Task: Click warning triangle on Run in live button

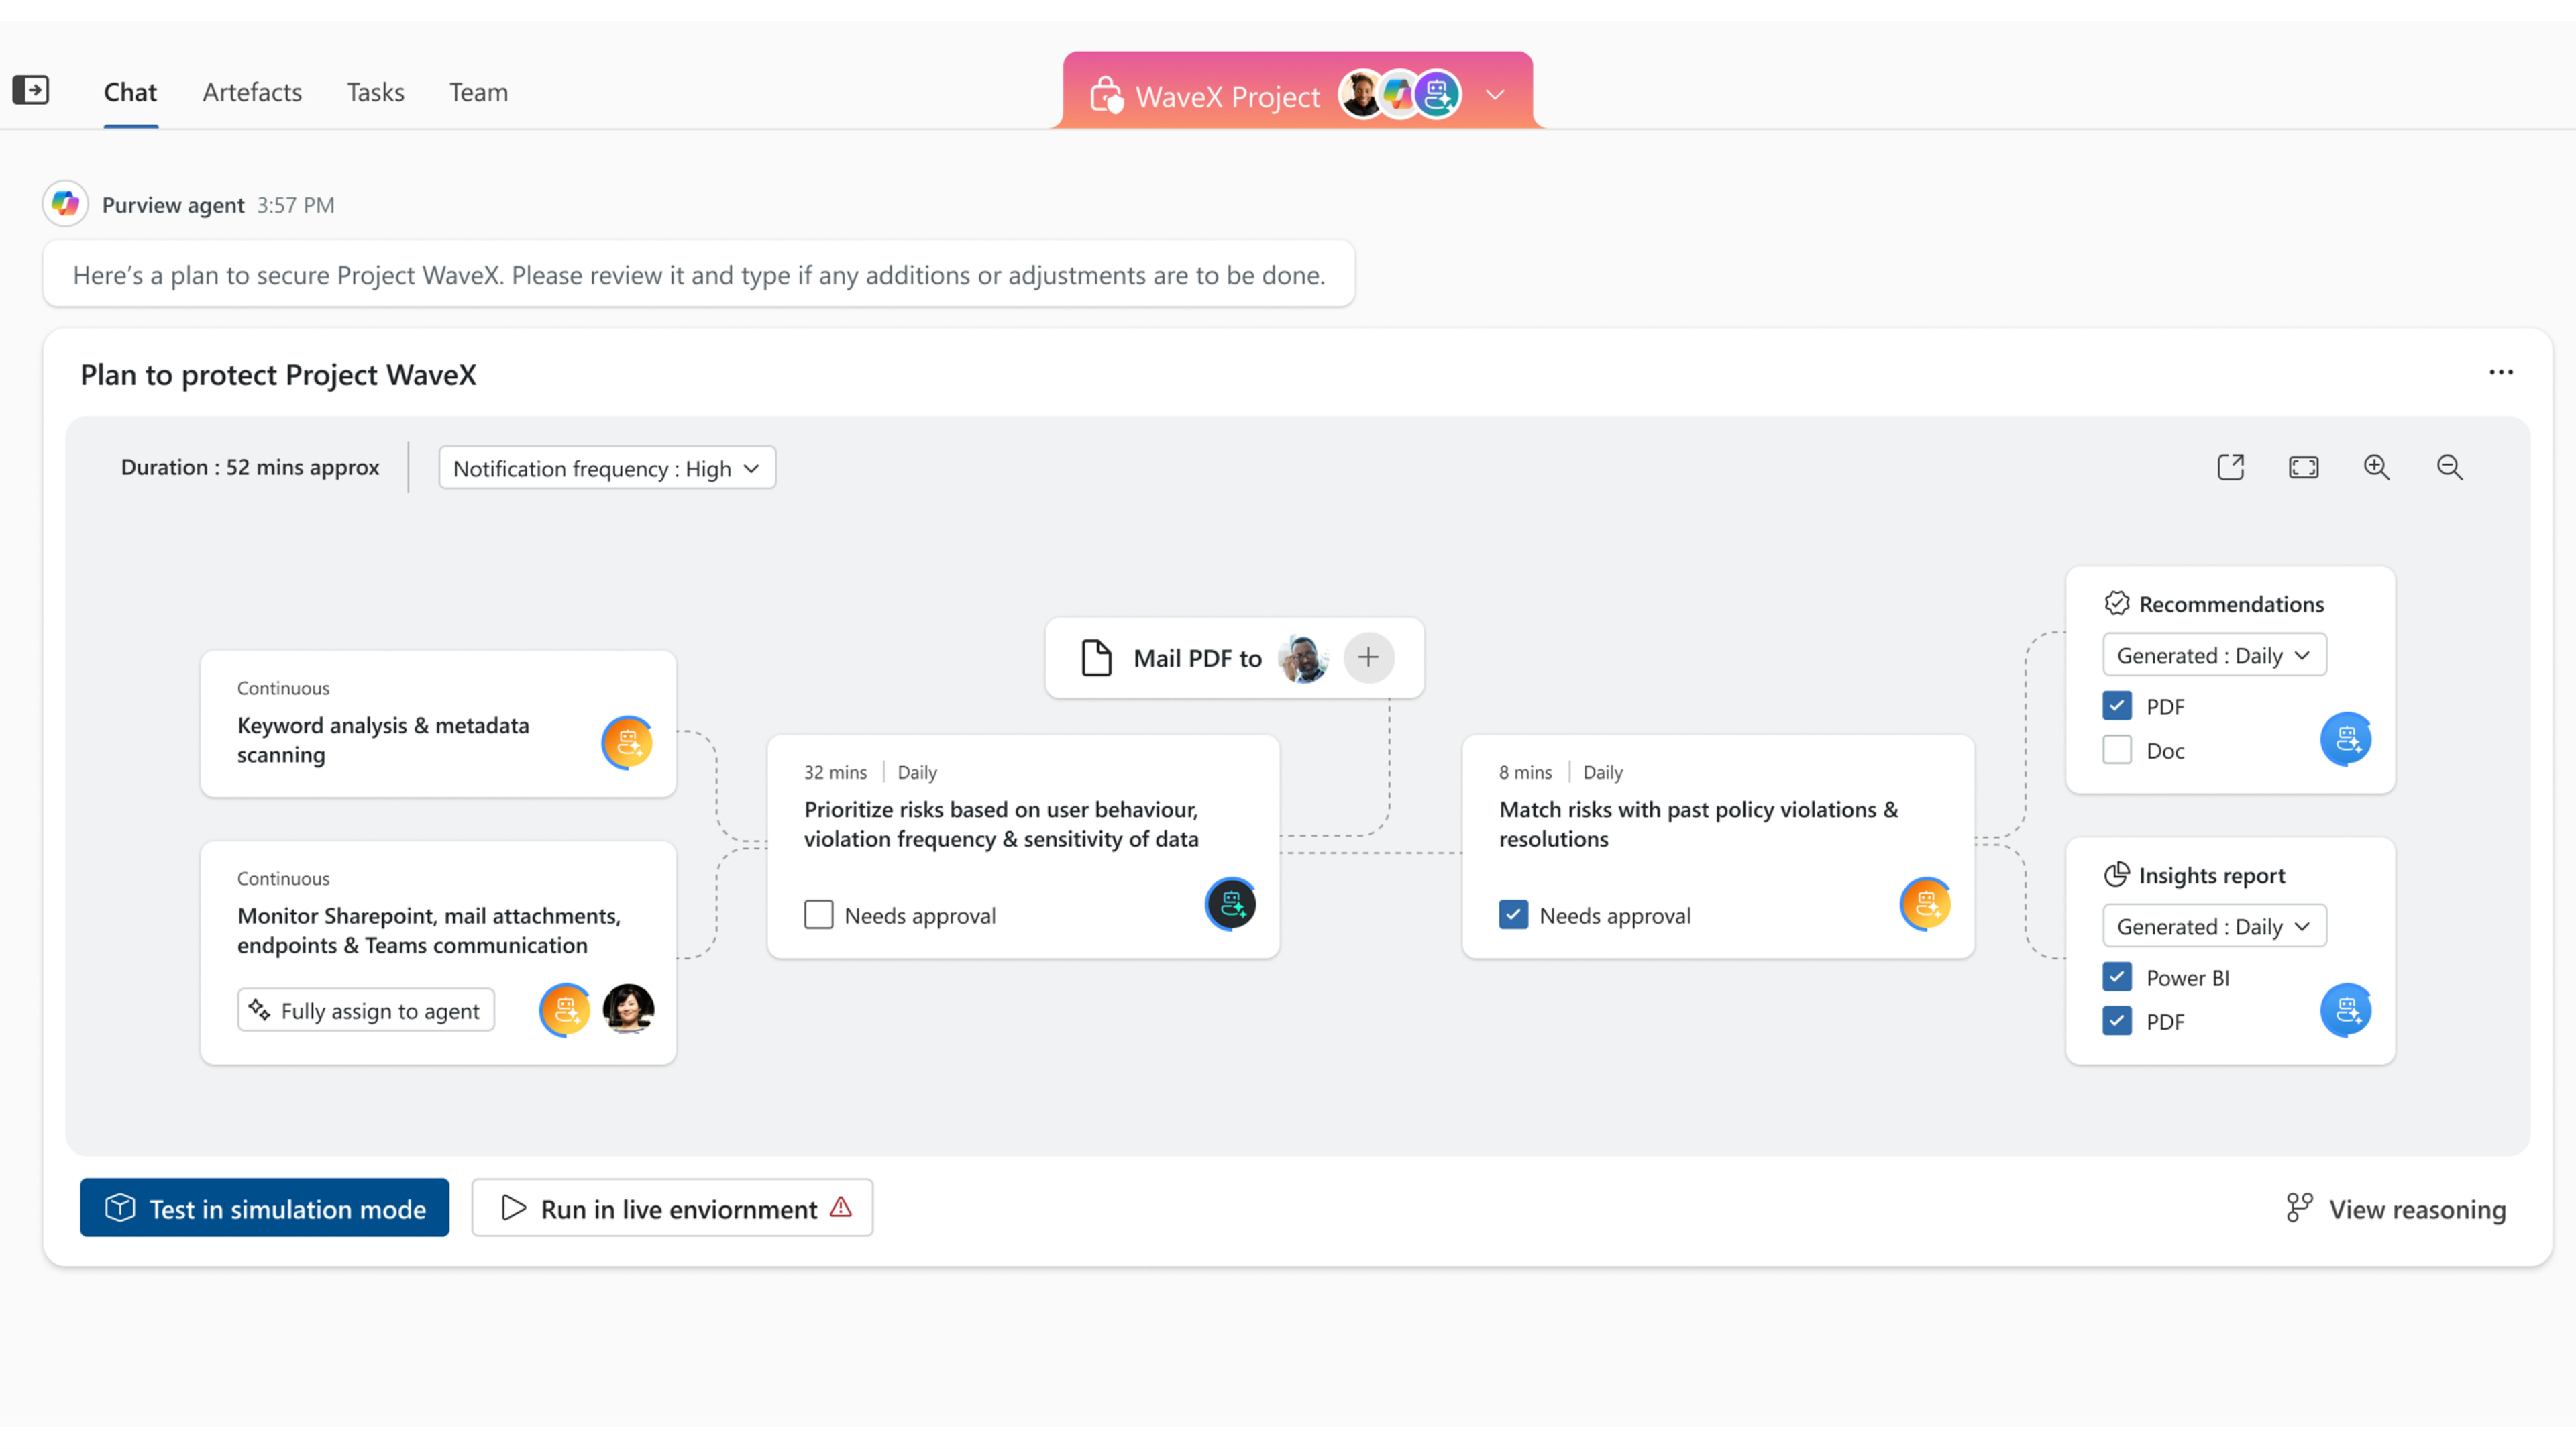Action: pyautogui.click(x=841, y=1207)
